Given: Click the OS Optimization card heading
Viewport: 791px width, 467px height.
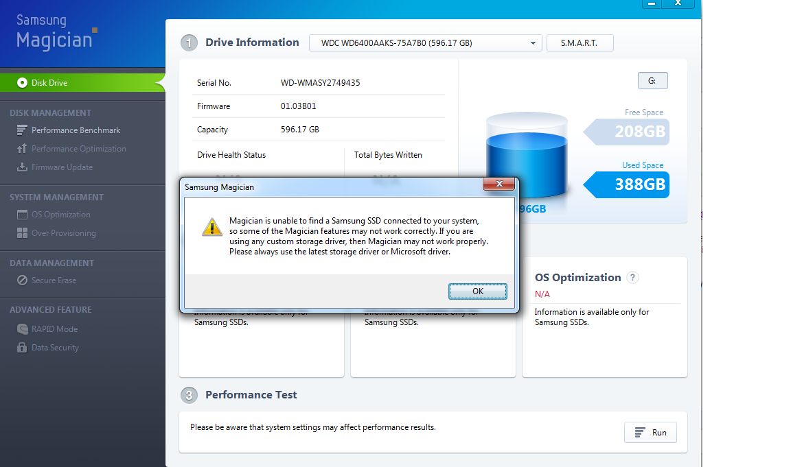Looking at the screenshot, I should tap(577, 278).
